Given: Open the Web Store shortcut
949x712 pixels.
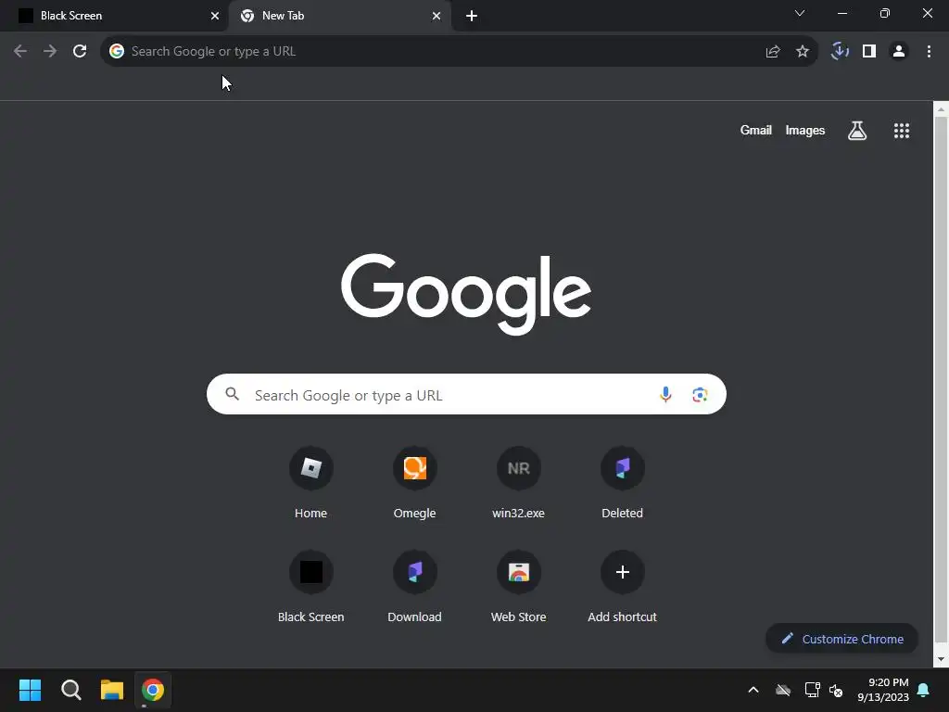Looking at the screenshot, I should 519,587.
